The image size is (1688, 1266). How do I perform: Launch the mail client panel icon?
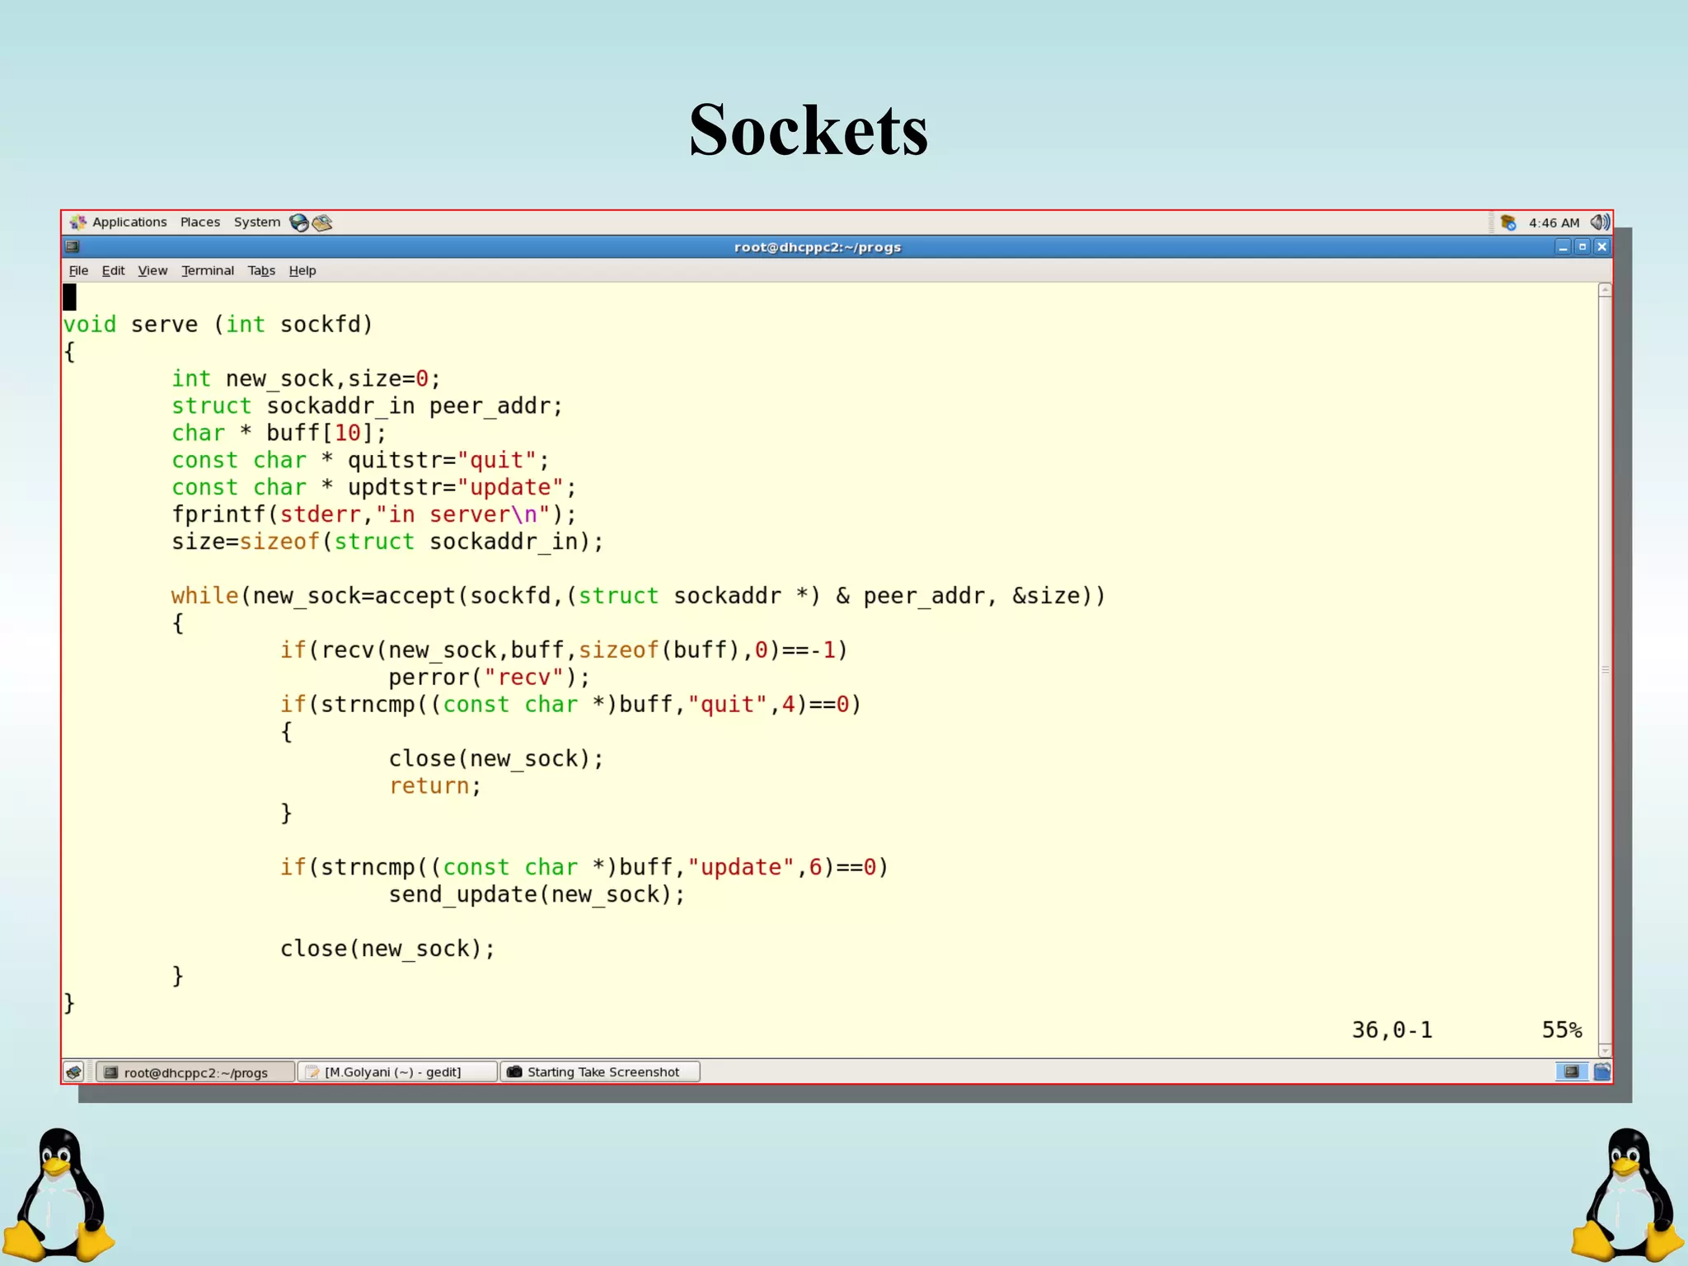tap(322, 223)
